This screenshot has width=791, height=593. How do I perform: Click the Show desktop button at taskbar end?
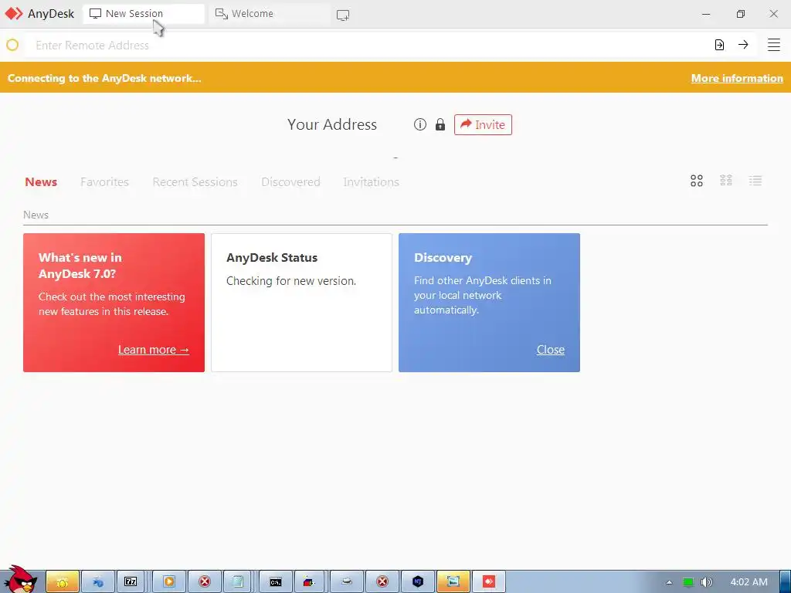click(785, 582)
